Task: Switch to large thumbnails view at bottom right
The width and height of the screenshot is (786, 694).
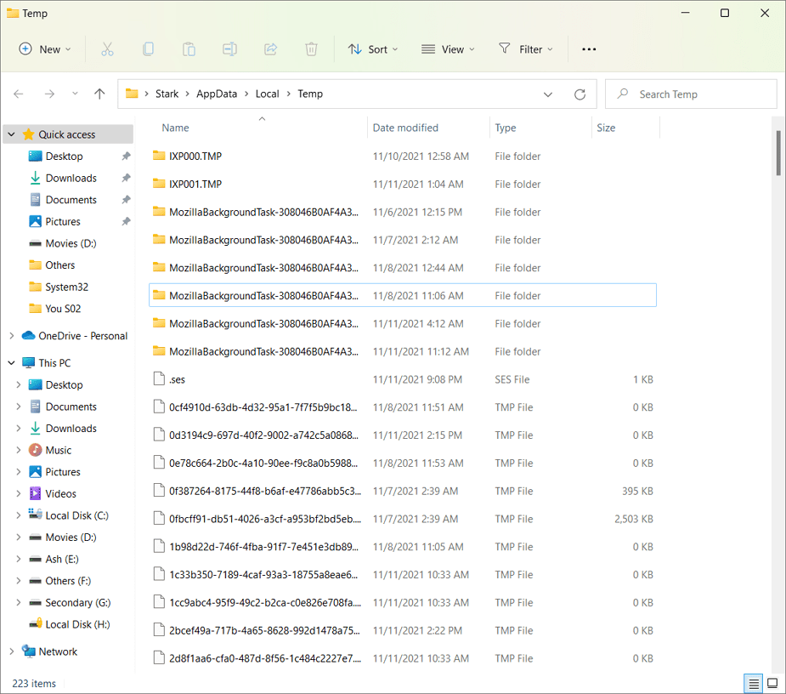Action: click(772, 683)
